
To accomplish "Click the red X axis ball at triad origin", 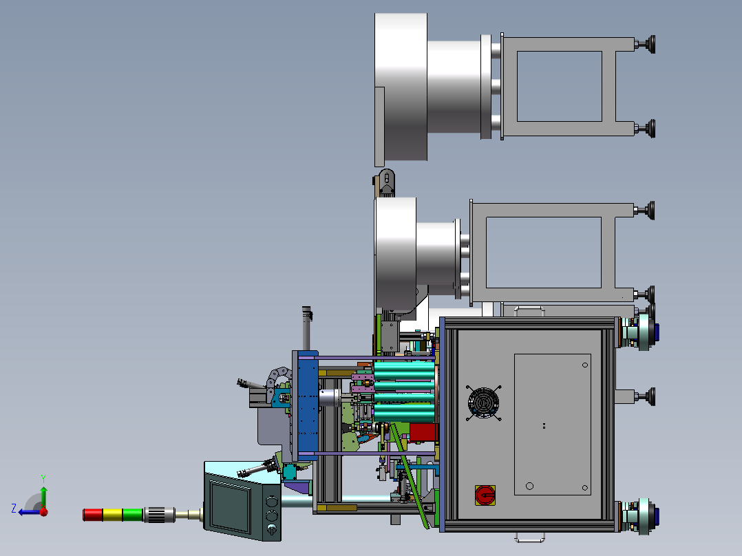I will 43,511.
